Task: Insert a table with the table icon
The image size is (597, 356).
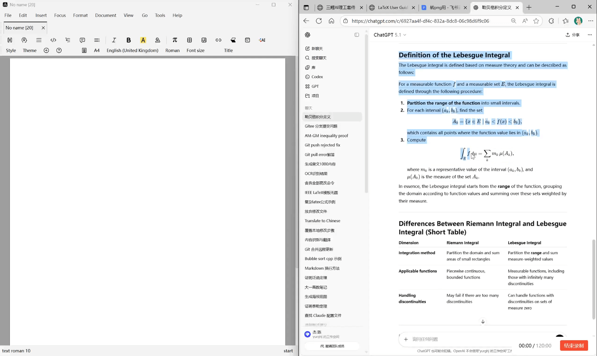Action: [189, 40]
